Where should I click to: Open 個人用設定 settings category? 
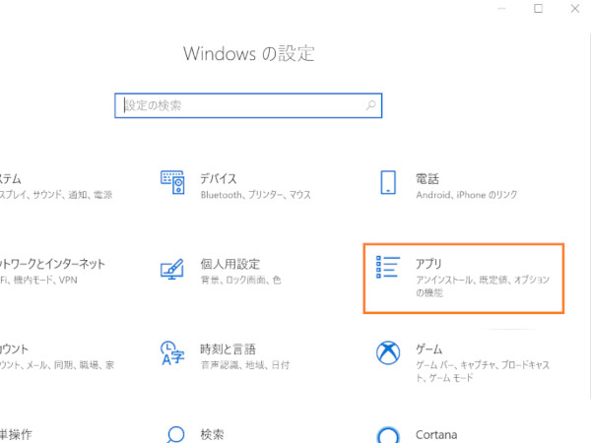click(230, 264)
